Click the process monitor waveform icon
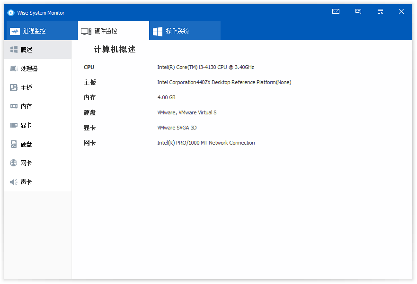417x284 pixels. [15, 31]
